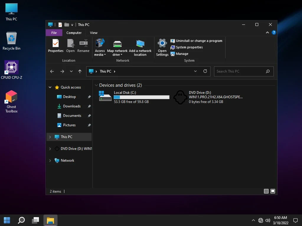
Task: Click Uninstall or change a program
Action: [196, 41]
